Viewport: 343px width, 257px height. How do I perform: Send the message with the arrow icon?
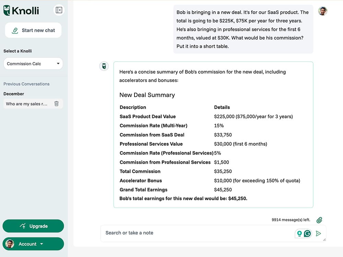coord(318,233)
